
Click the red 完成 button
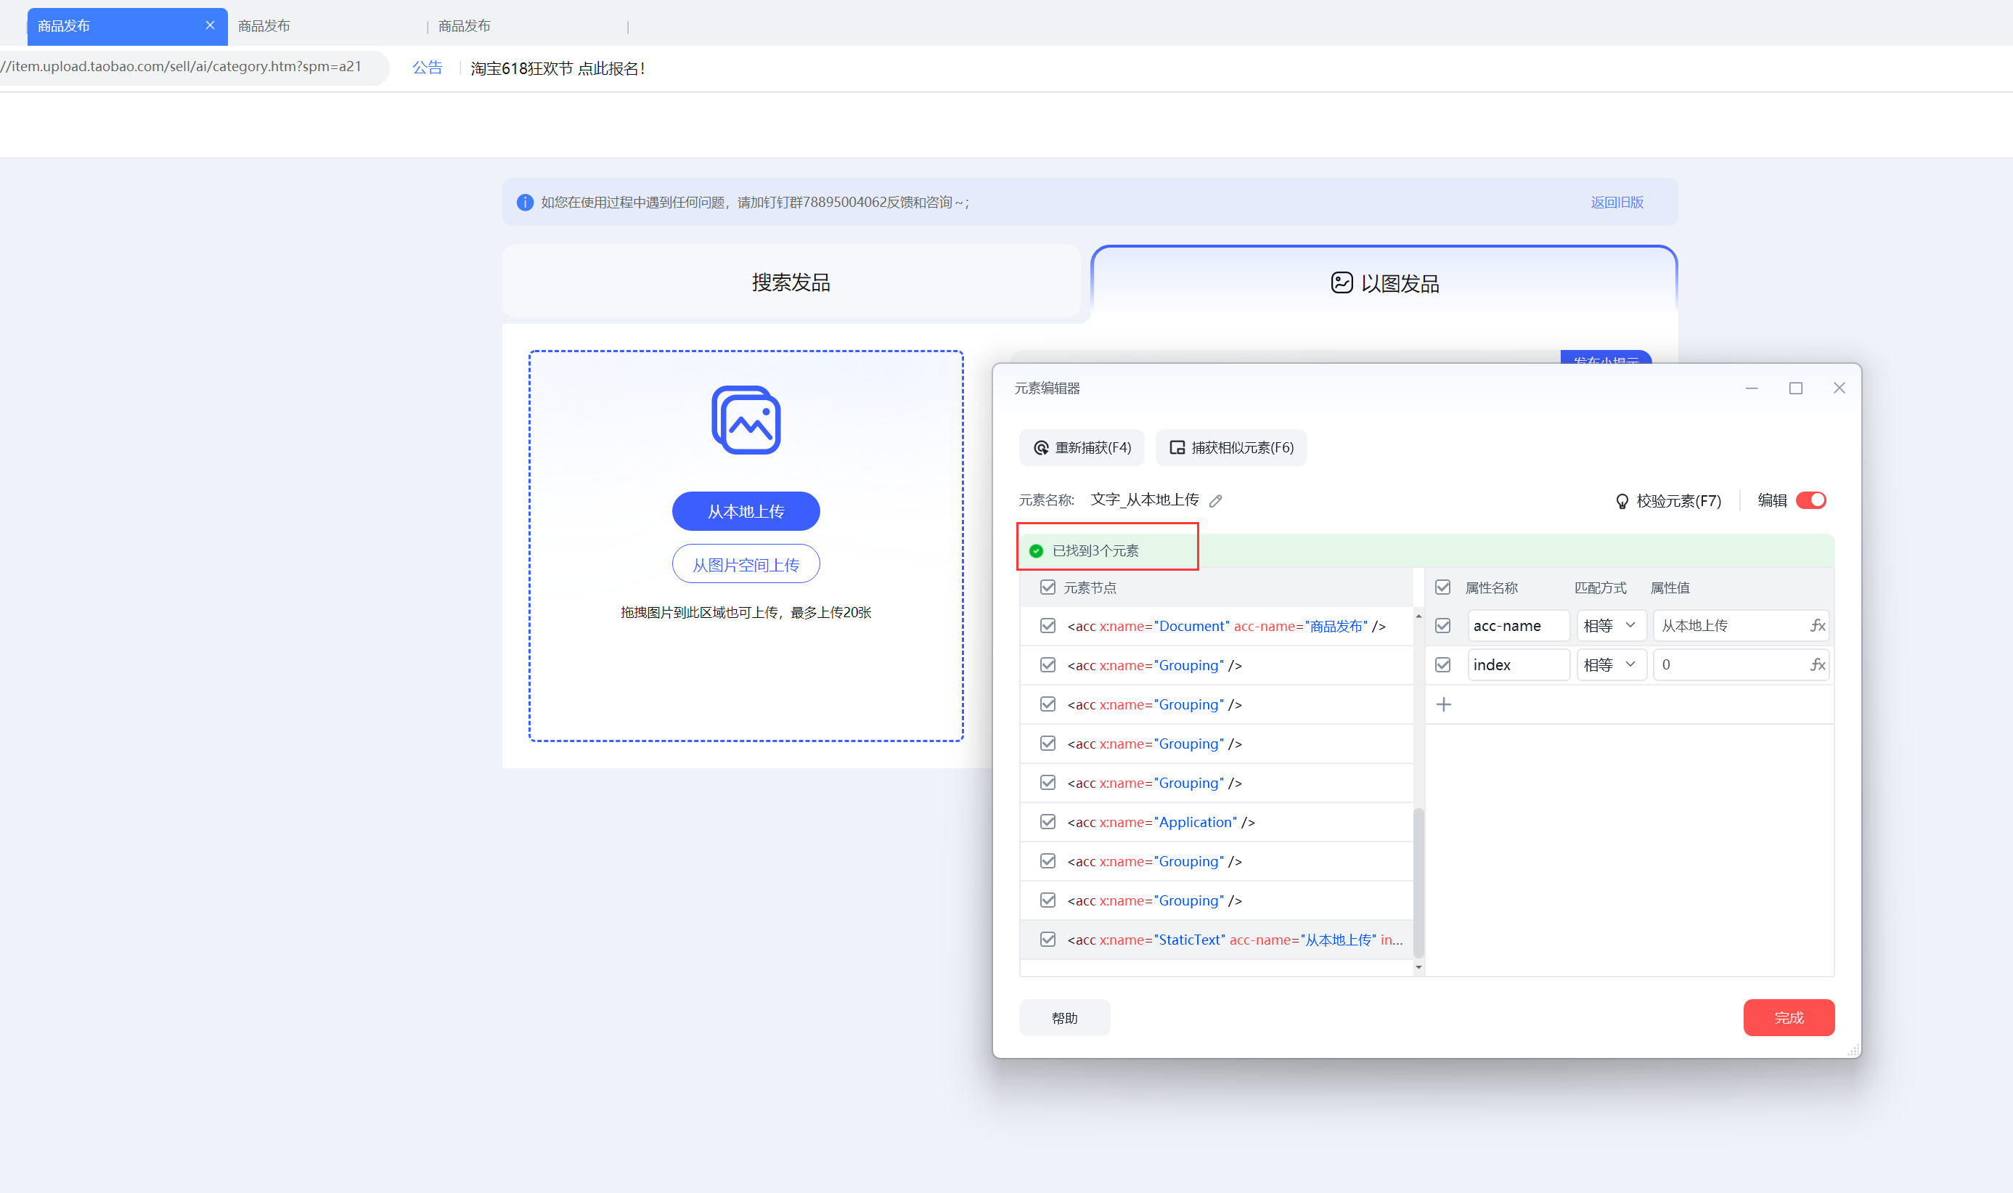point(1788,1018)
